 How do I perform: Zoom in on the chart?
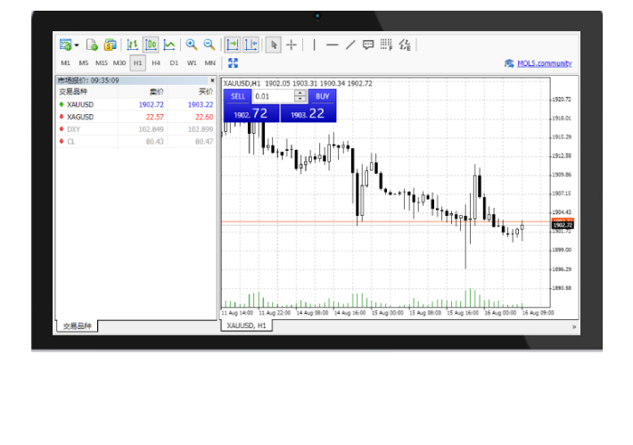point(192,45)
